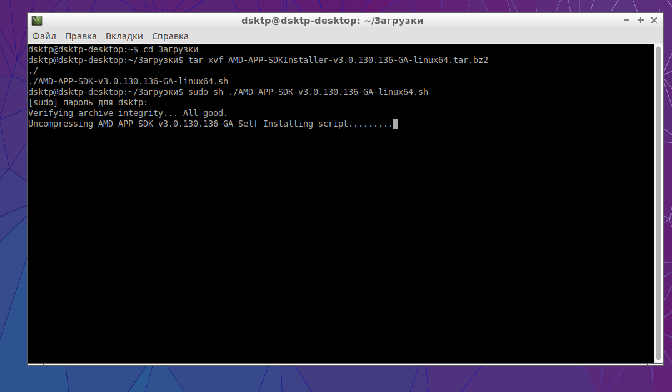Minimize the terminal window
This screenshot has height=392, width=672.
[x=626, y=20]
